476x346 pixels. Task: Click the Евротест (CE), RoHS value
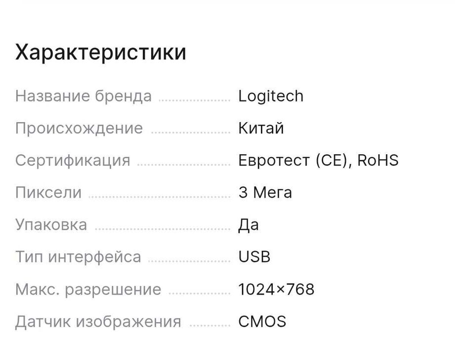[x=318, y=160]
